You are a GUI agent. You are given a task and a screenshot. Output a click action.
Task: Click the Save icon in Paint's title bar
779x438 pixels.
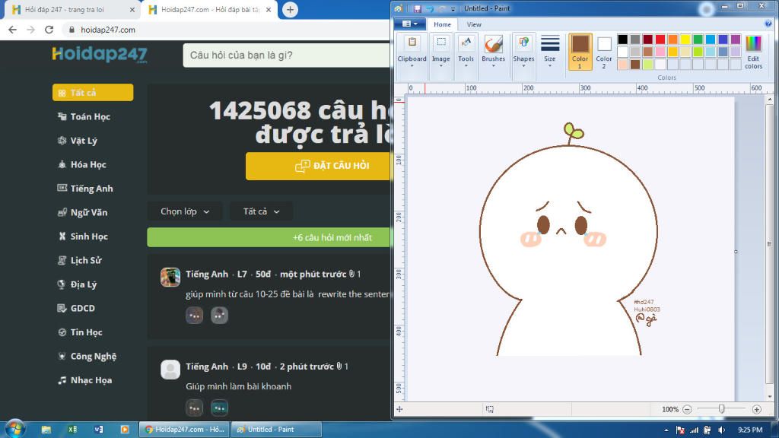point(418,8)
